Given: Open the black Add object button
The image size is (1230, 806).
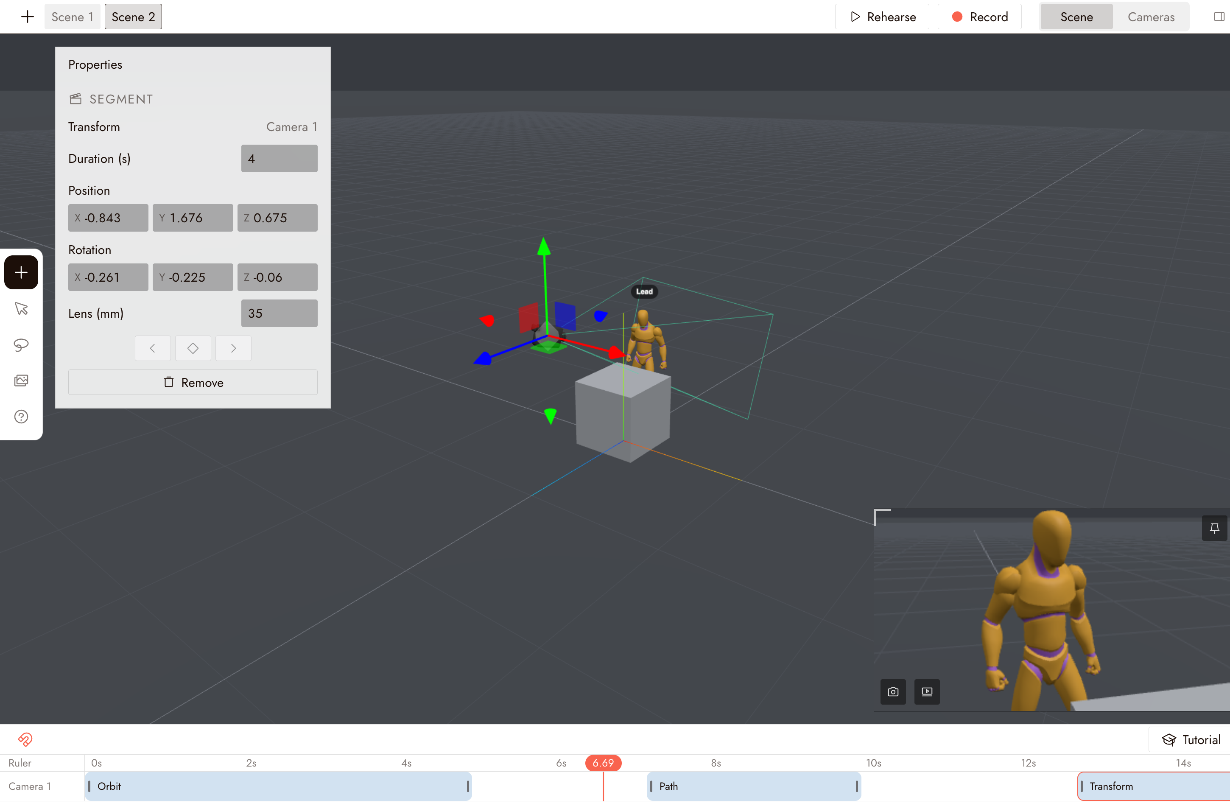Looking at the screenshot, I should coord(21,272).
